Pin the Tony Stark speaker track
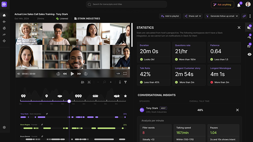The image size is (253, 142). point(47,114)
